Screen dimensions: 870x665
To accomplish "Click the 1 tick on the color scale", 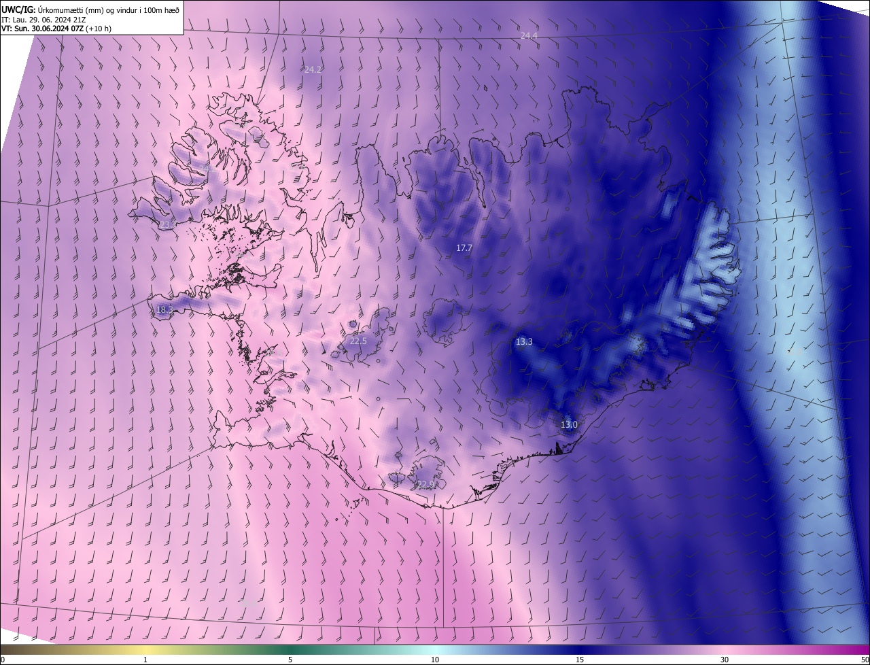I will pyautogui.click(x=145, y=660).
